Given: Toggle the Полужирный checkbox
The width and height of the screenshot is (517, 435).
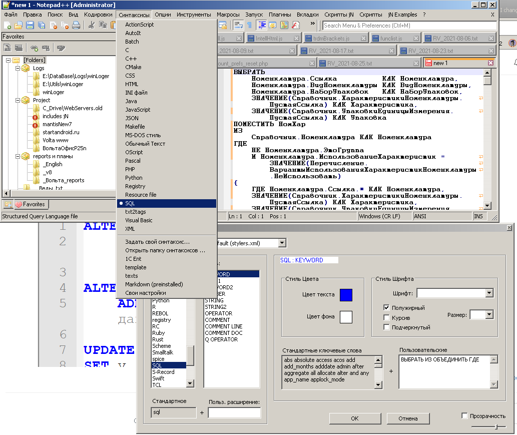Looking at the screenshot, I should tap(386, 308).
